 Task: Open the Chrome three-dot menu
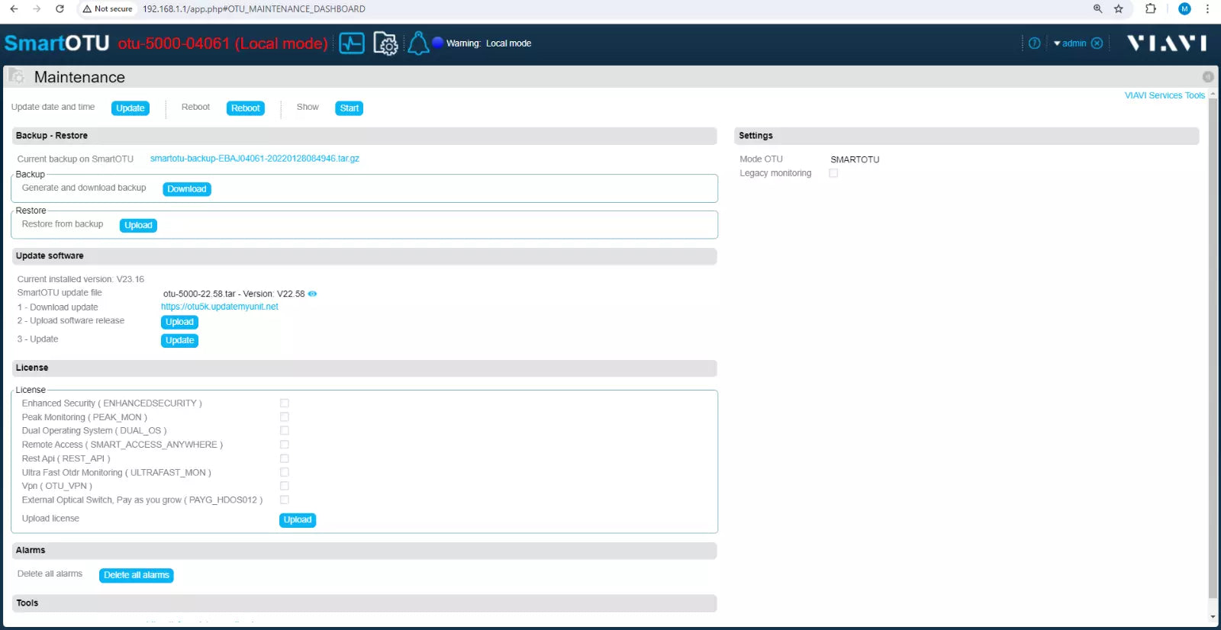[1207, 9]
